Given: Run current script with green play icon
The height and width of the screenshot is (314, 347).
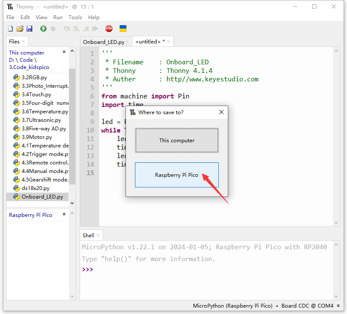Looking at the screenshot, I should (43, 29).
